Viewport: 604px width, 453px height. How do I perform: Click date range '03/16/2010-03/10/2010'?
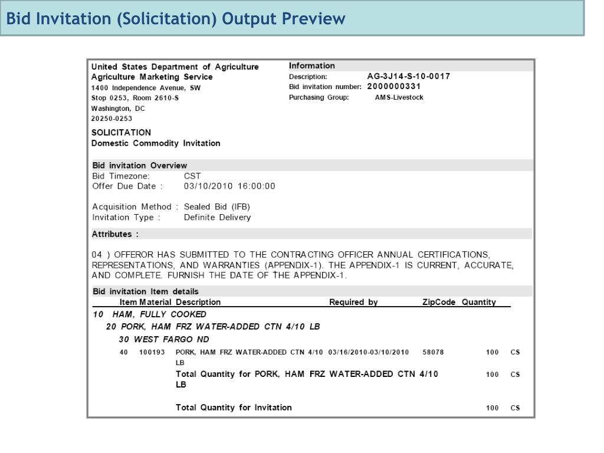pos(369,352)
